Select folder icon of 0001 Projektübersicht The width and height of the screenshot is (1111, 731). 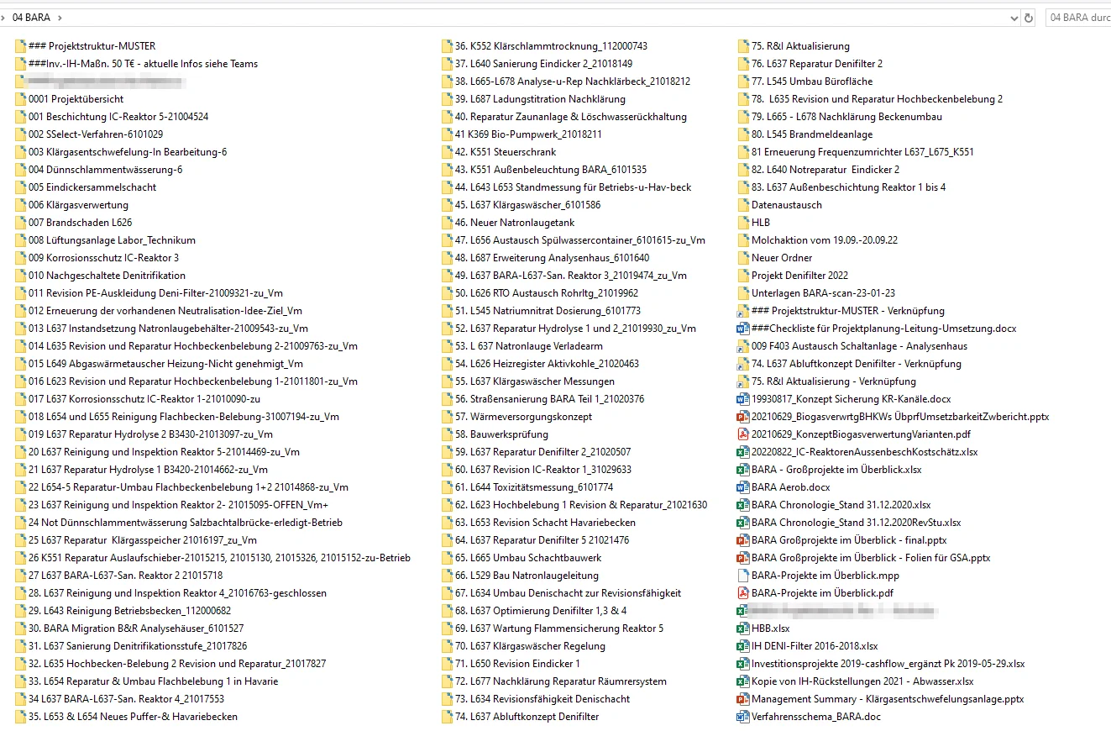click(x=20, y=99)
